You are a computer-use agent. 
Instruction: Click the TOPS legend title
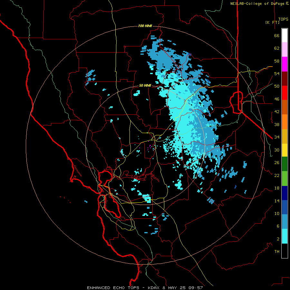[x=283, y=19]
